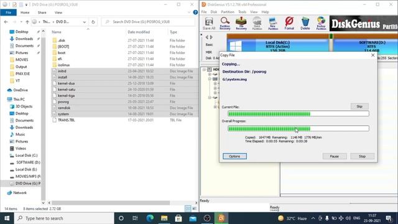Open Local Disk (C:) in sidebar
This screenshot has width=398, height=224.
[26, 156]
